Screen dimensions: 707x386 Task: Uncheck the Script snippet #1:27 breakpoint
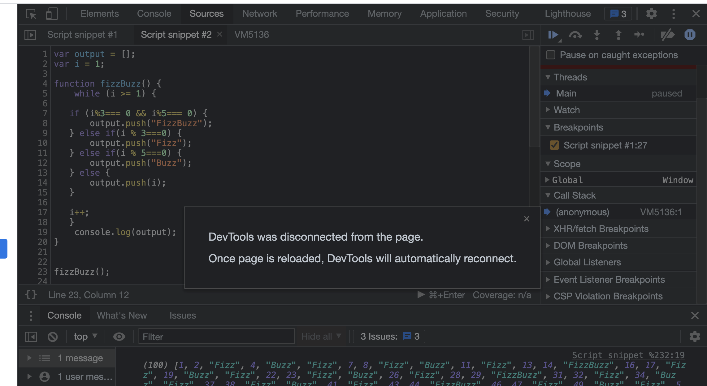click(554, 145)
